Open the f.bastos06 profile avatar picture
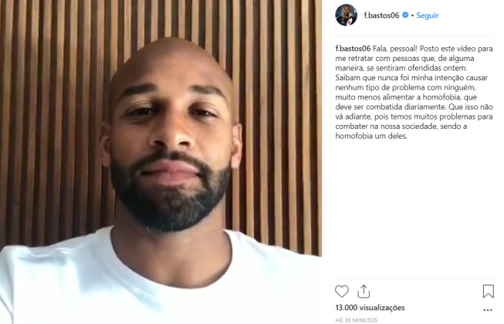This screenshot has height=324, width=504. [x=347, y=15]
